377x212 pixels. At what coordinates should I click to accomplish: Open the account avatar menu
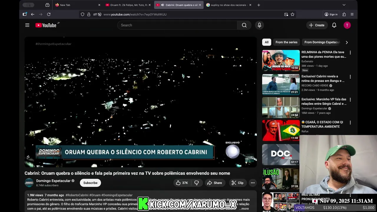click(x=347, y=25)
